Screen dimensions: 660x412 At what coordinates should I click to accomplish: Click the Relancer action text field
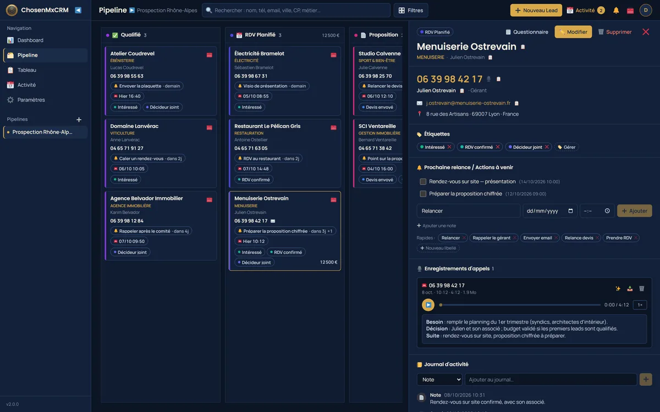468,211
